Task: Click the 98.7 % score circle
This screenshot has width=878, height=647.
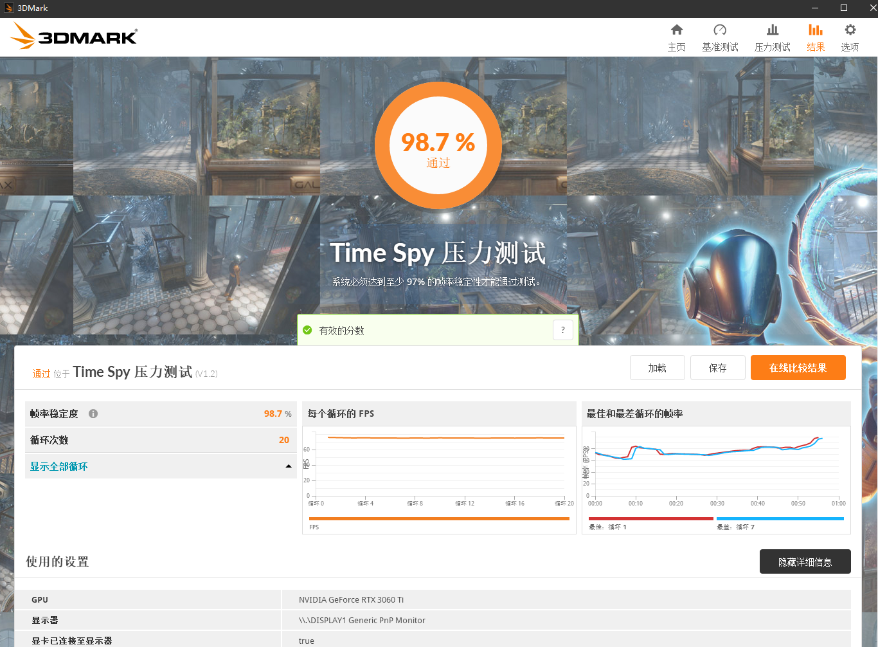Action: 438,145
